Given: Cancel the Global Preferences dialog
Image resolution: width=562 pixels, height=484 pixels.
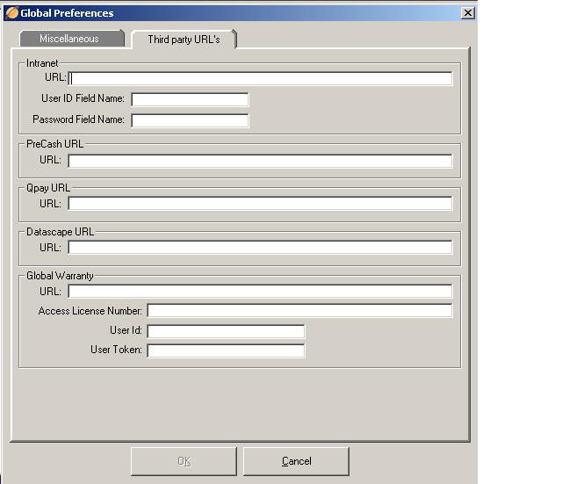Looking at the screenshot, I should [x=296, y=461].
